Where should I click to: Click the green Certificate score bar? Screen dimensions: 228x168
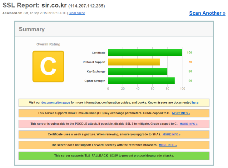pos(145,53)
